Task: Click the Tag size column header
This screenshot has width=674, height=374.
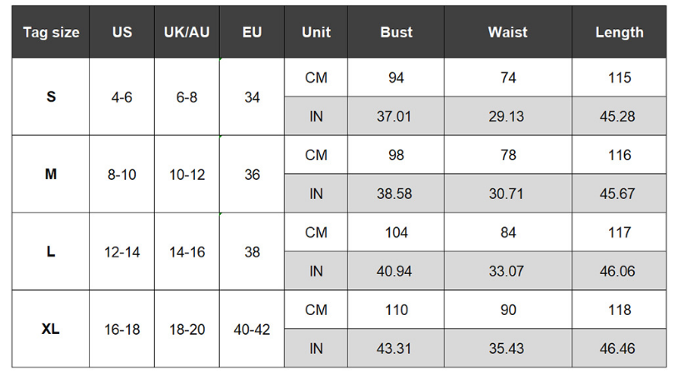Action: (x=51, y=32)
